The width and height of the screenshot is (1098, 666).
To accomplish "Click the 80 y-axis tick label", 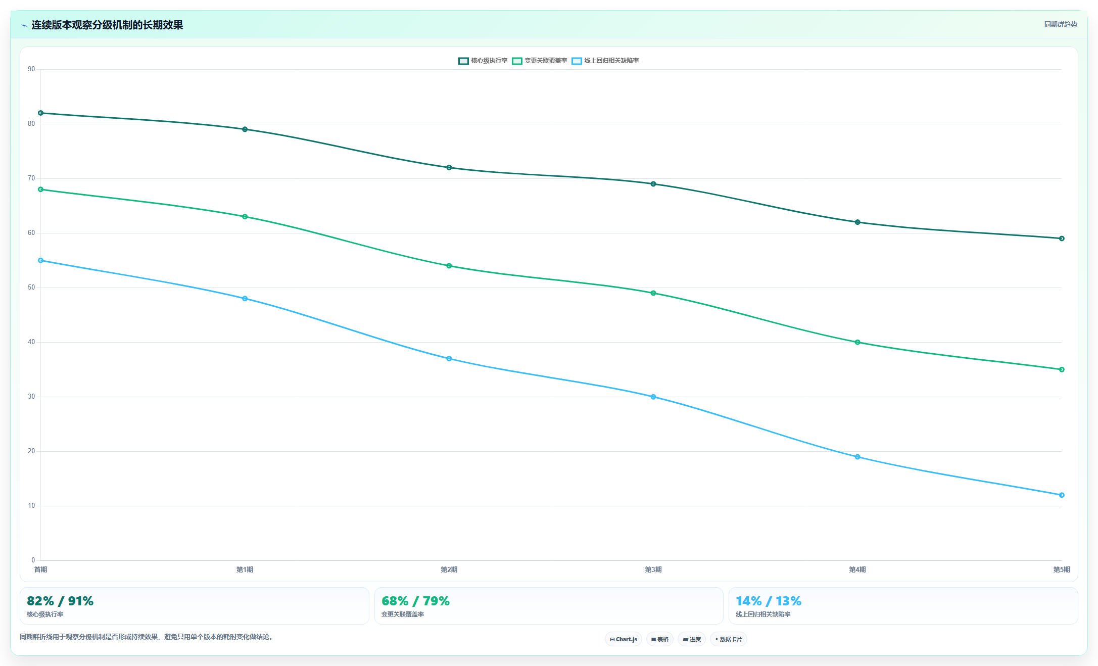I will [x=31, y=124].
